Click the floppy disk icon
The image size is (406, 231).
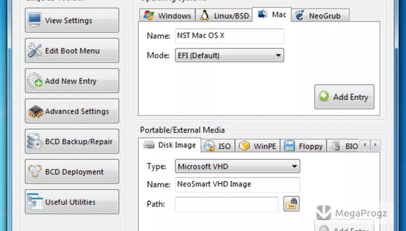[x=289, y=146]
